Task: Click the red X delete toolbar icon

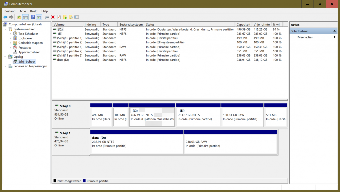Action: tap(53, 17)
